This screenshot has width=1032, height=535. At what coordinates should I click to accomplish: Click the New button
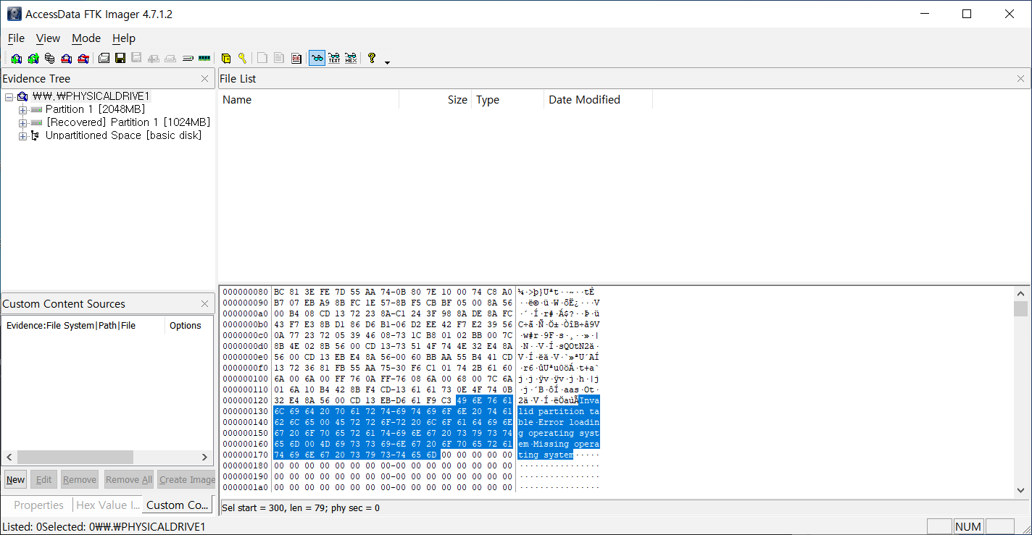[x=15, y=479]
